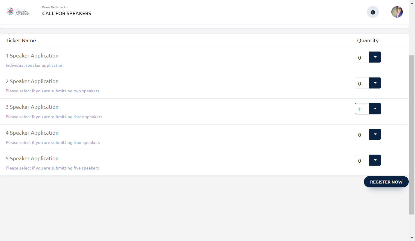
Task: Expand quantity dropdown arrow for 3 Speaker Application
Action: [375, 109]
